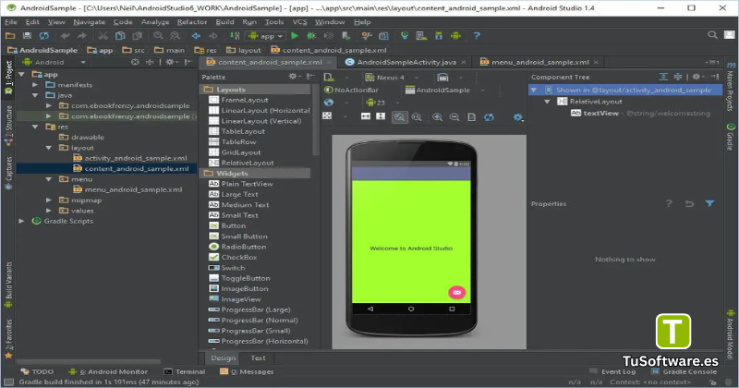Click the Search Everywhere magnifier icon

712,35
